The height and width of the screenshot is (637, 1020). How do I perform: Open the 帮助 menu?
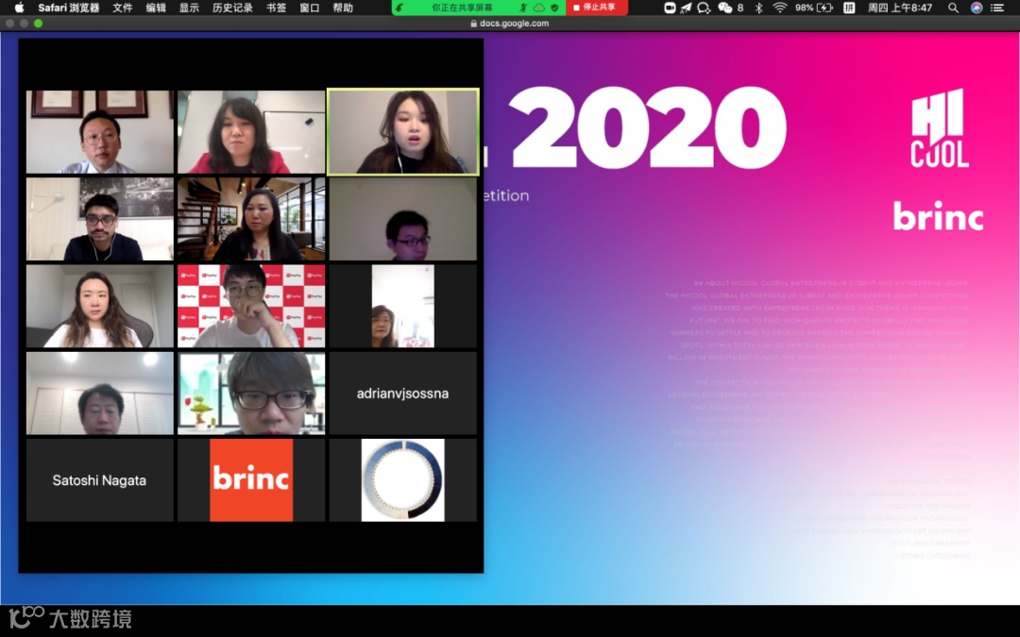(343, 8)
